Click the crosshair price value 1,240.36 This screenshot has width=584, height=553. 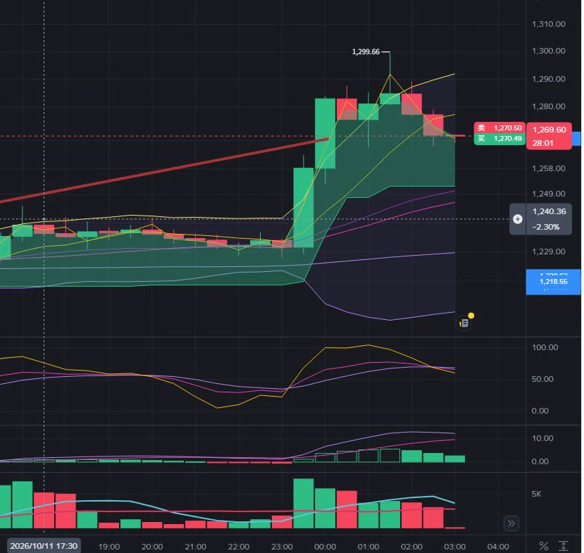tap(549, 211)
